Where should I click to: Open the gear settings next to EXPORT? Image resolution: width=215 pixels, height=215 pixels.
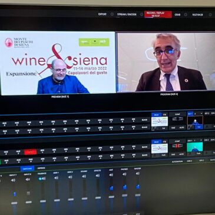[112, 14]
